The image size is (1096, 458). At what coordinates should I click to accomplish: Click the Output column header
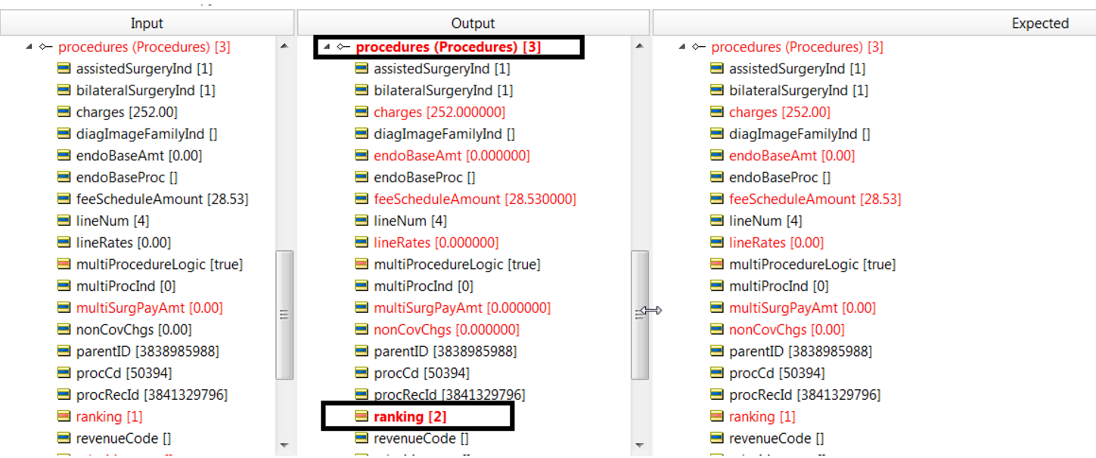[473, 23]
